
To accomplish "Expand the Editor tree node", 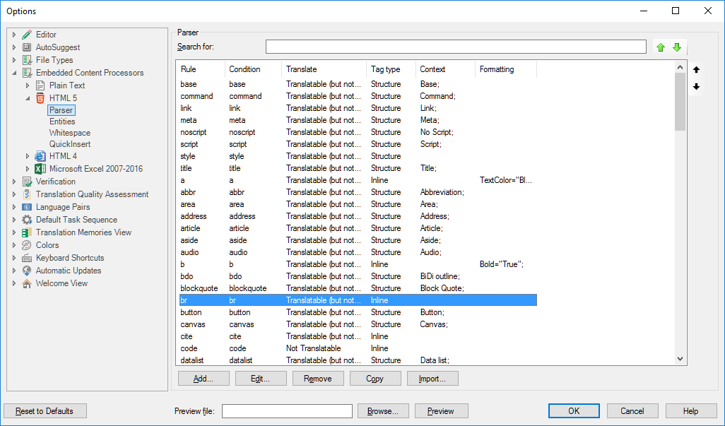I will point(14,35).
